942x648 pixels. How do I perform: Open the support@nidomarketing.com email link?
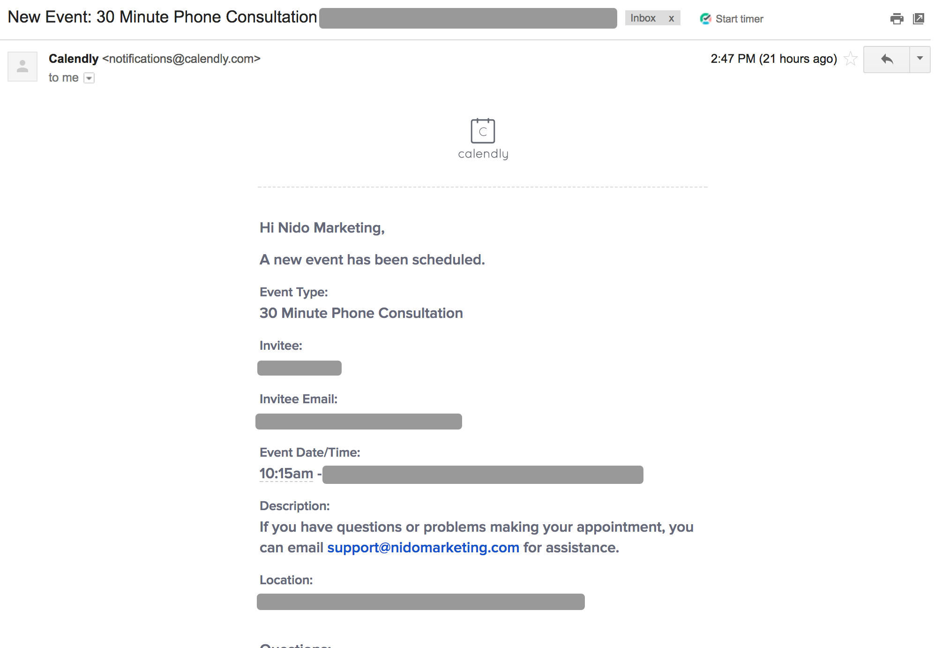[423, 548]
